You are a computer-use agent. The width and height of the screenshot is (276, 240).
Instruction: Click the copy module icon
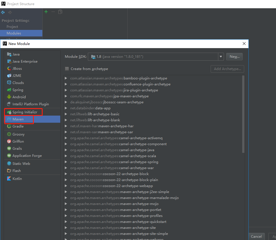click(60, 12)
